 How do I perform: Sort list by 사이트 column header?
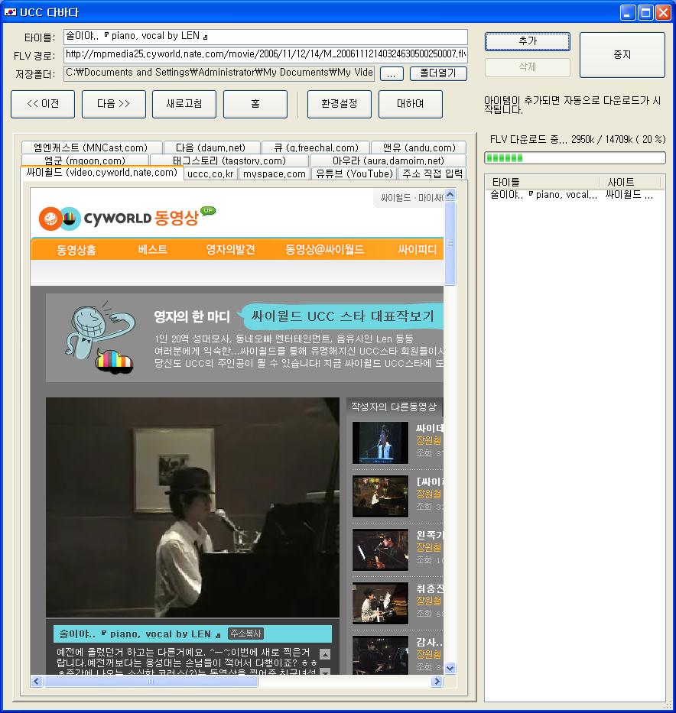pos(630,182)
